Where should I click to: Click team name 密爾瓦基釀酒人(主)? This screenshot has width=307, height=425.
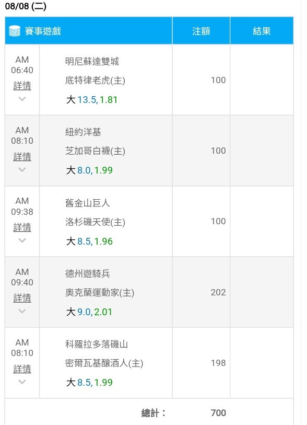pos(104,363)
